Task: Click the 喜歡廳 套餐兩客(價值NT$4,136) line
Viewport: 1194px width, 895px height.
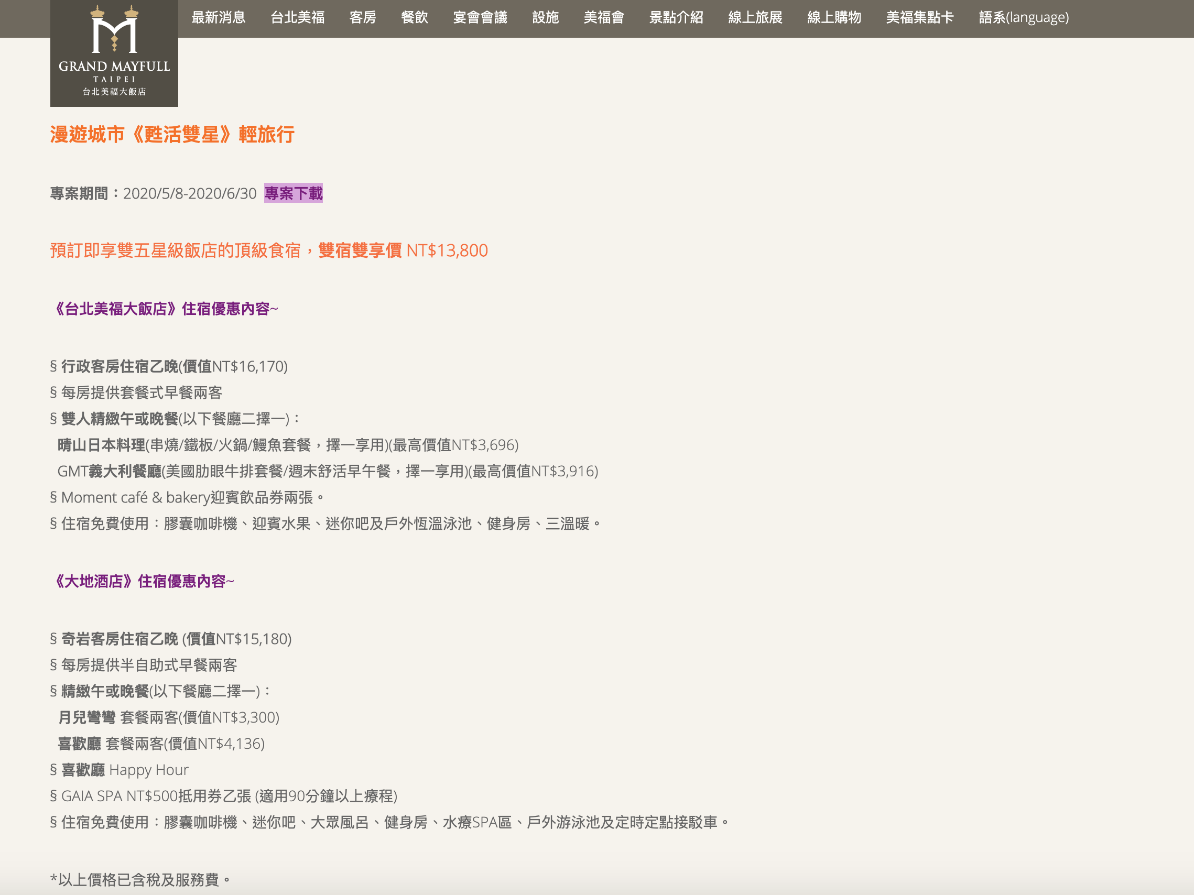Action: [161, 744]
